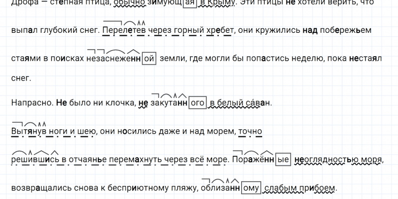Select the boxed ending «ого» in «закутанного»
This screenshot has height=199, width=398.
pyautogui.click(x=198, y=103)
